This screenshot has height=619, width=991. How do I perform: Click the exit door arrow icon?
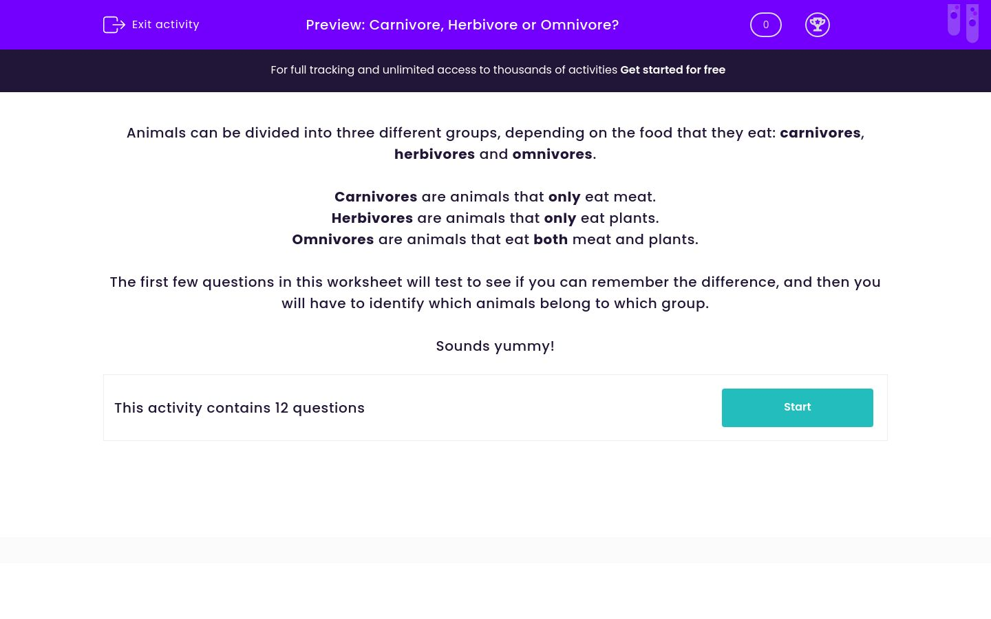[114, 25]
